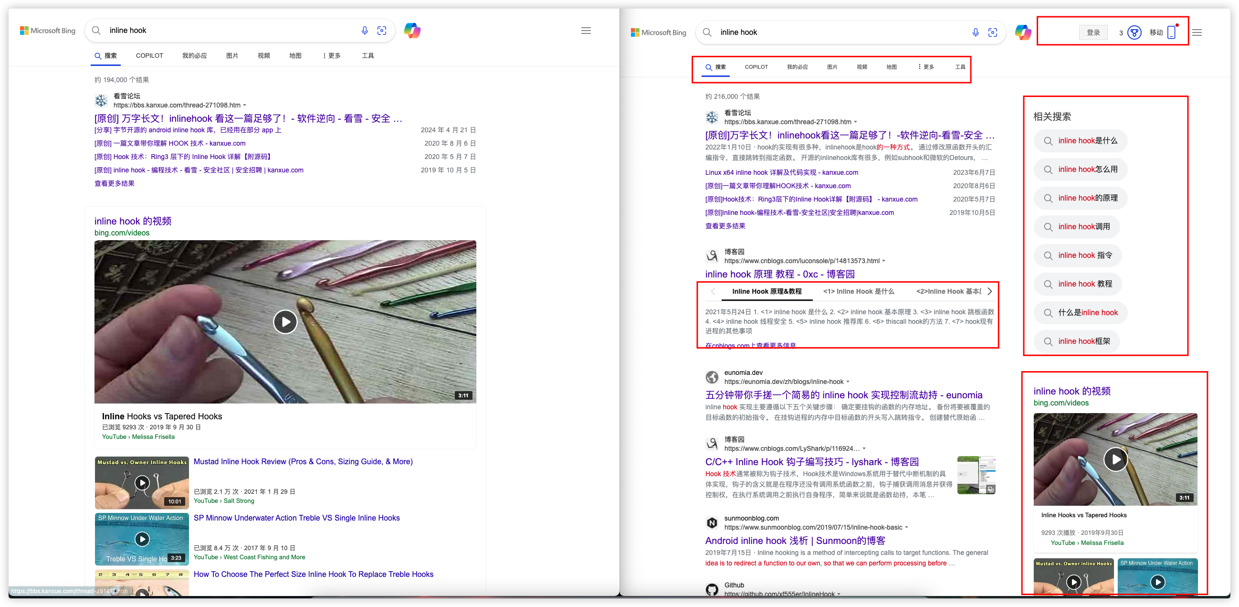This screenshot has height=607, width=1239.
Task: Expand dropdown arrow beside sunmoonblog URL
Action: (x=907, y=528)
